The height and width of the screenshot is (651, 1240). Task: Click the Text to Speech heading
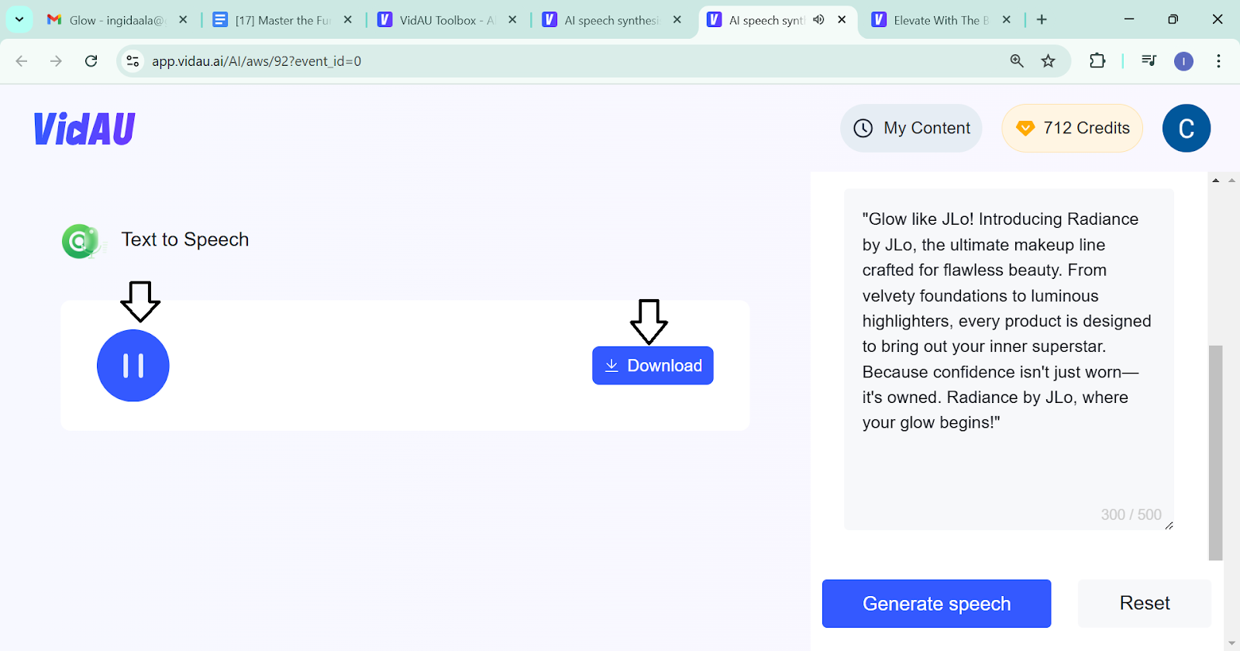click(185, 239)
